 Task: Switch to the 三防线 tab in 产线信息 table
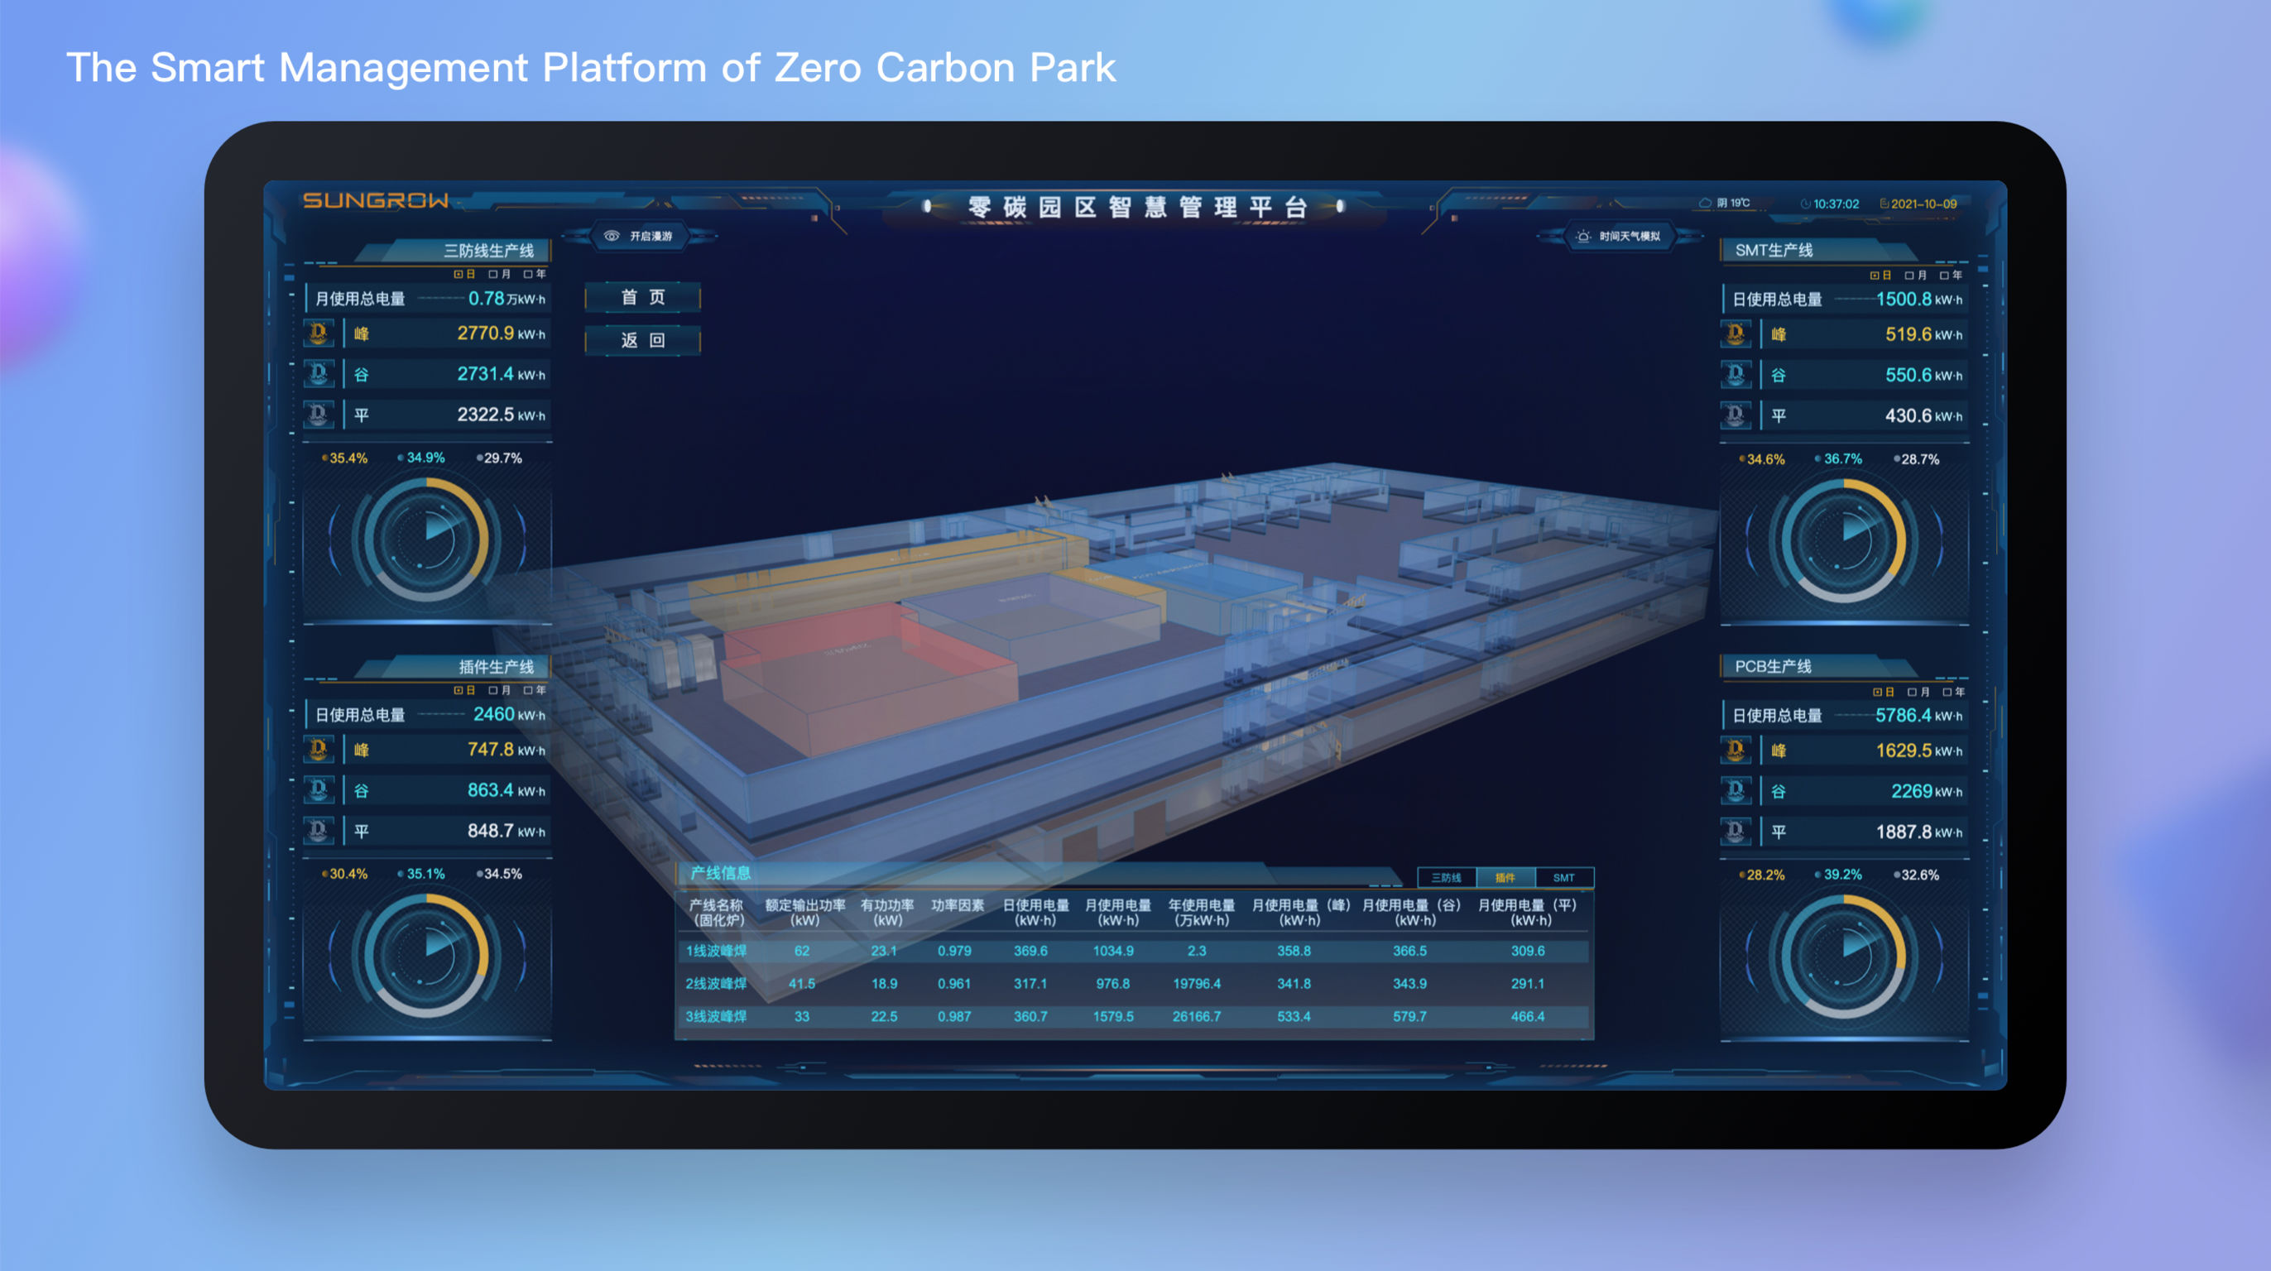pyautogui.click(x=1448, y=877)
